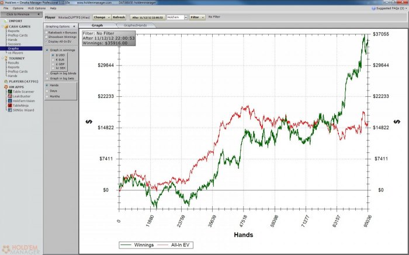Open Hands under Cash Games
The height and width of the screenshot is (255, 409).
coord(12,40)
